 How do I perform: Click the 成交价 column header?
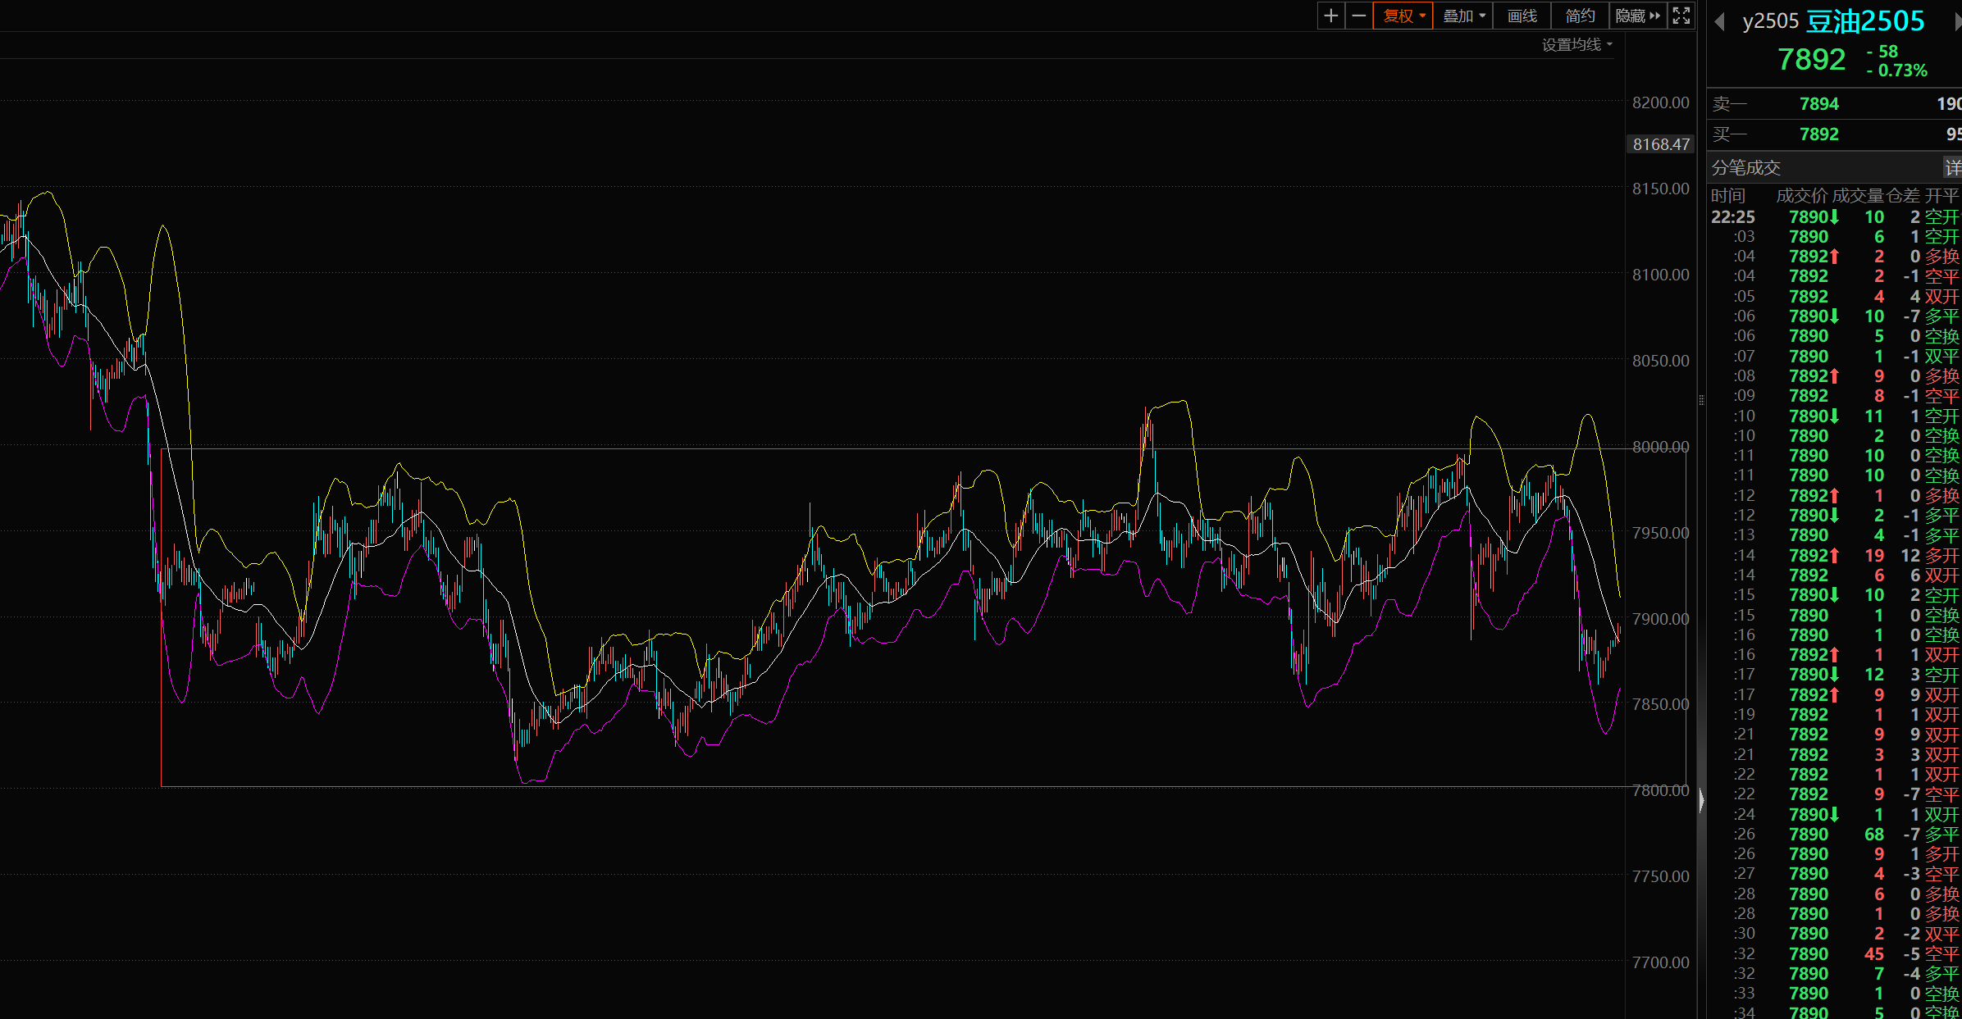[x=1801, y=196]
